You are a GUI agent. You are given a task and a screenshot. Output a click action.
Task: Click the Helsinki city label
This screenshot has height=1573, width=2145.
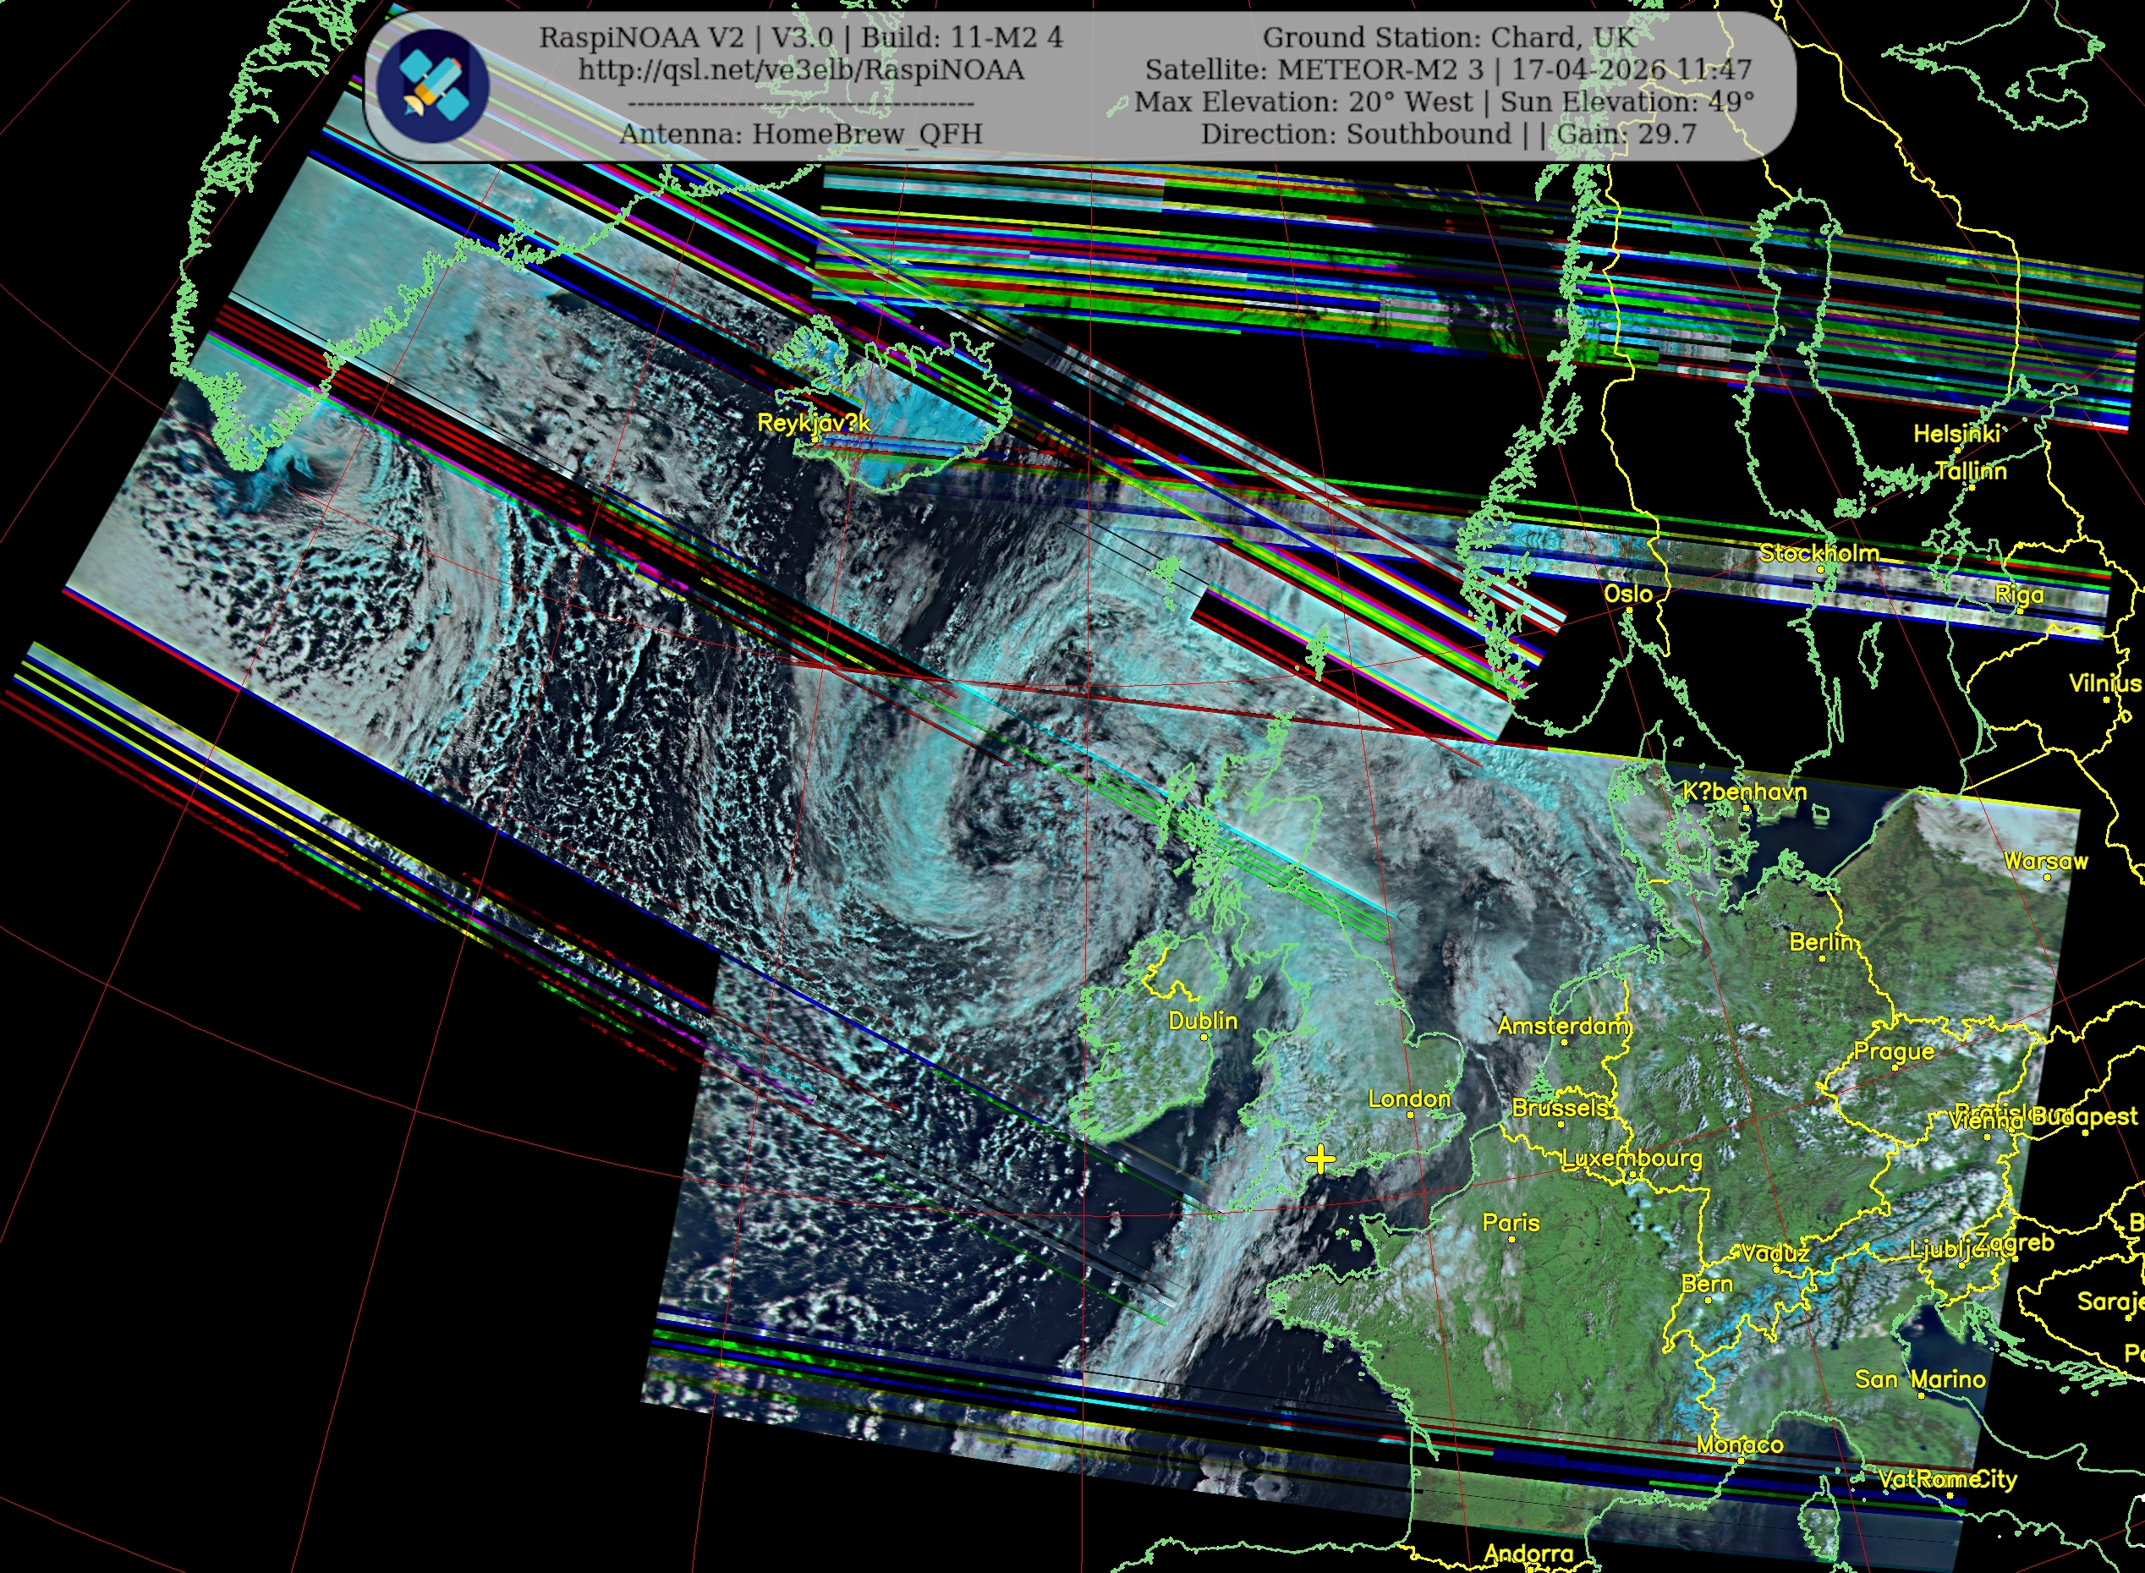click(1956, 434)
